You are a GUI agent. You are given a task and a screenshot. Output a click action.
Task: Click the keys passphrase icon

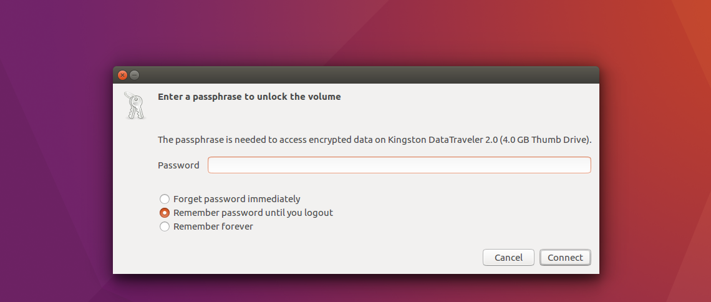pos(134,105)
